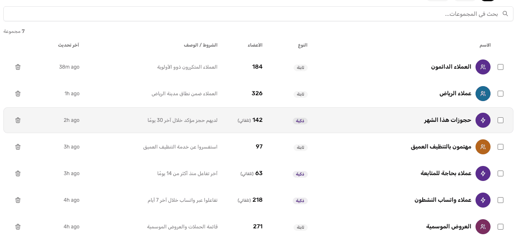Click ذكية type badge on حجوزات هذا الشهر

[x=300, y=121]
